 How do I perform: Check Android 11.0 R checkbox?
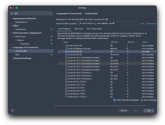66,88
